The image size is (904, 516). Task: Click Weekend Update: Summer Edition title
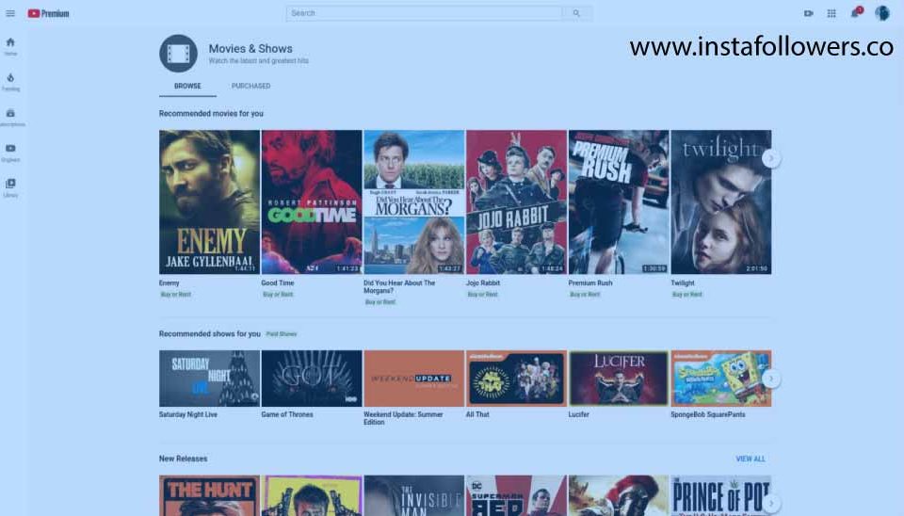pos(403,418)
